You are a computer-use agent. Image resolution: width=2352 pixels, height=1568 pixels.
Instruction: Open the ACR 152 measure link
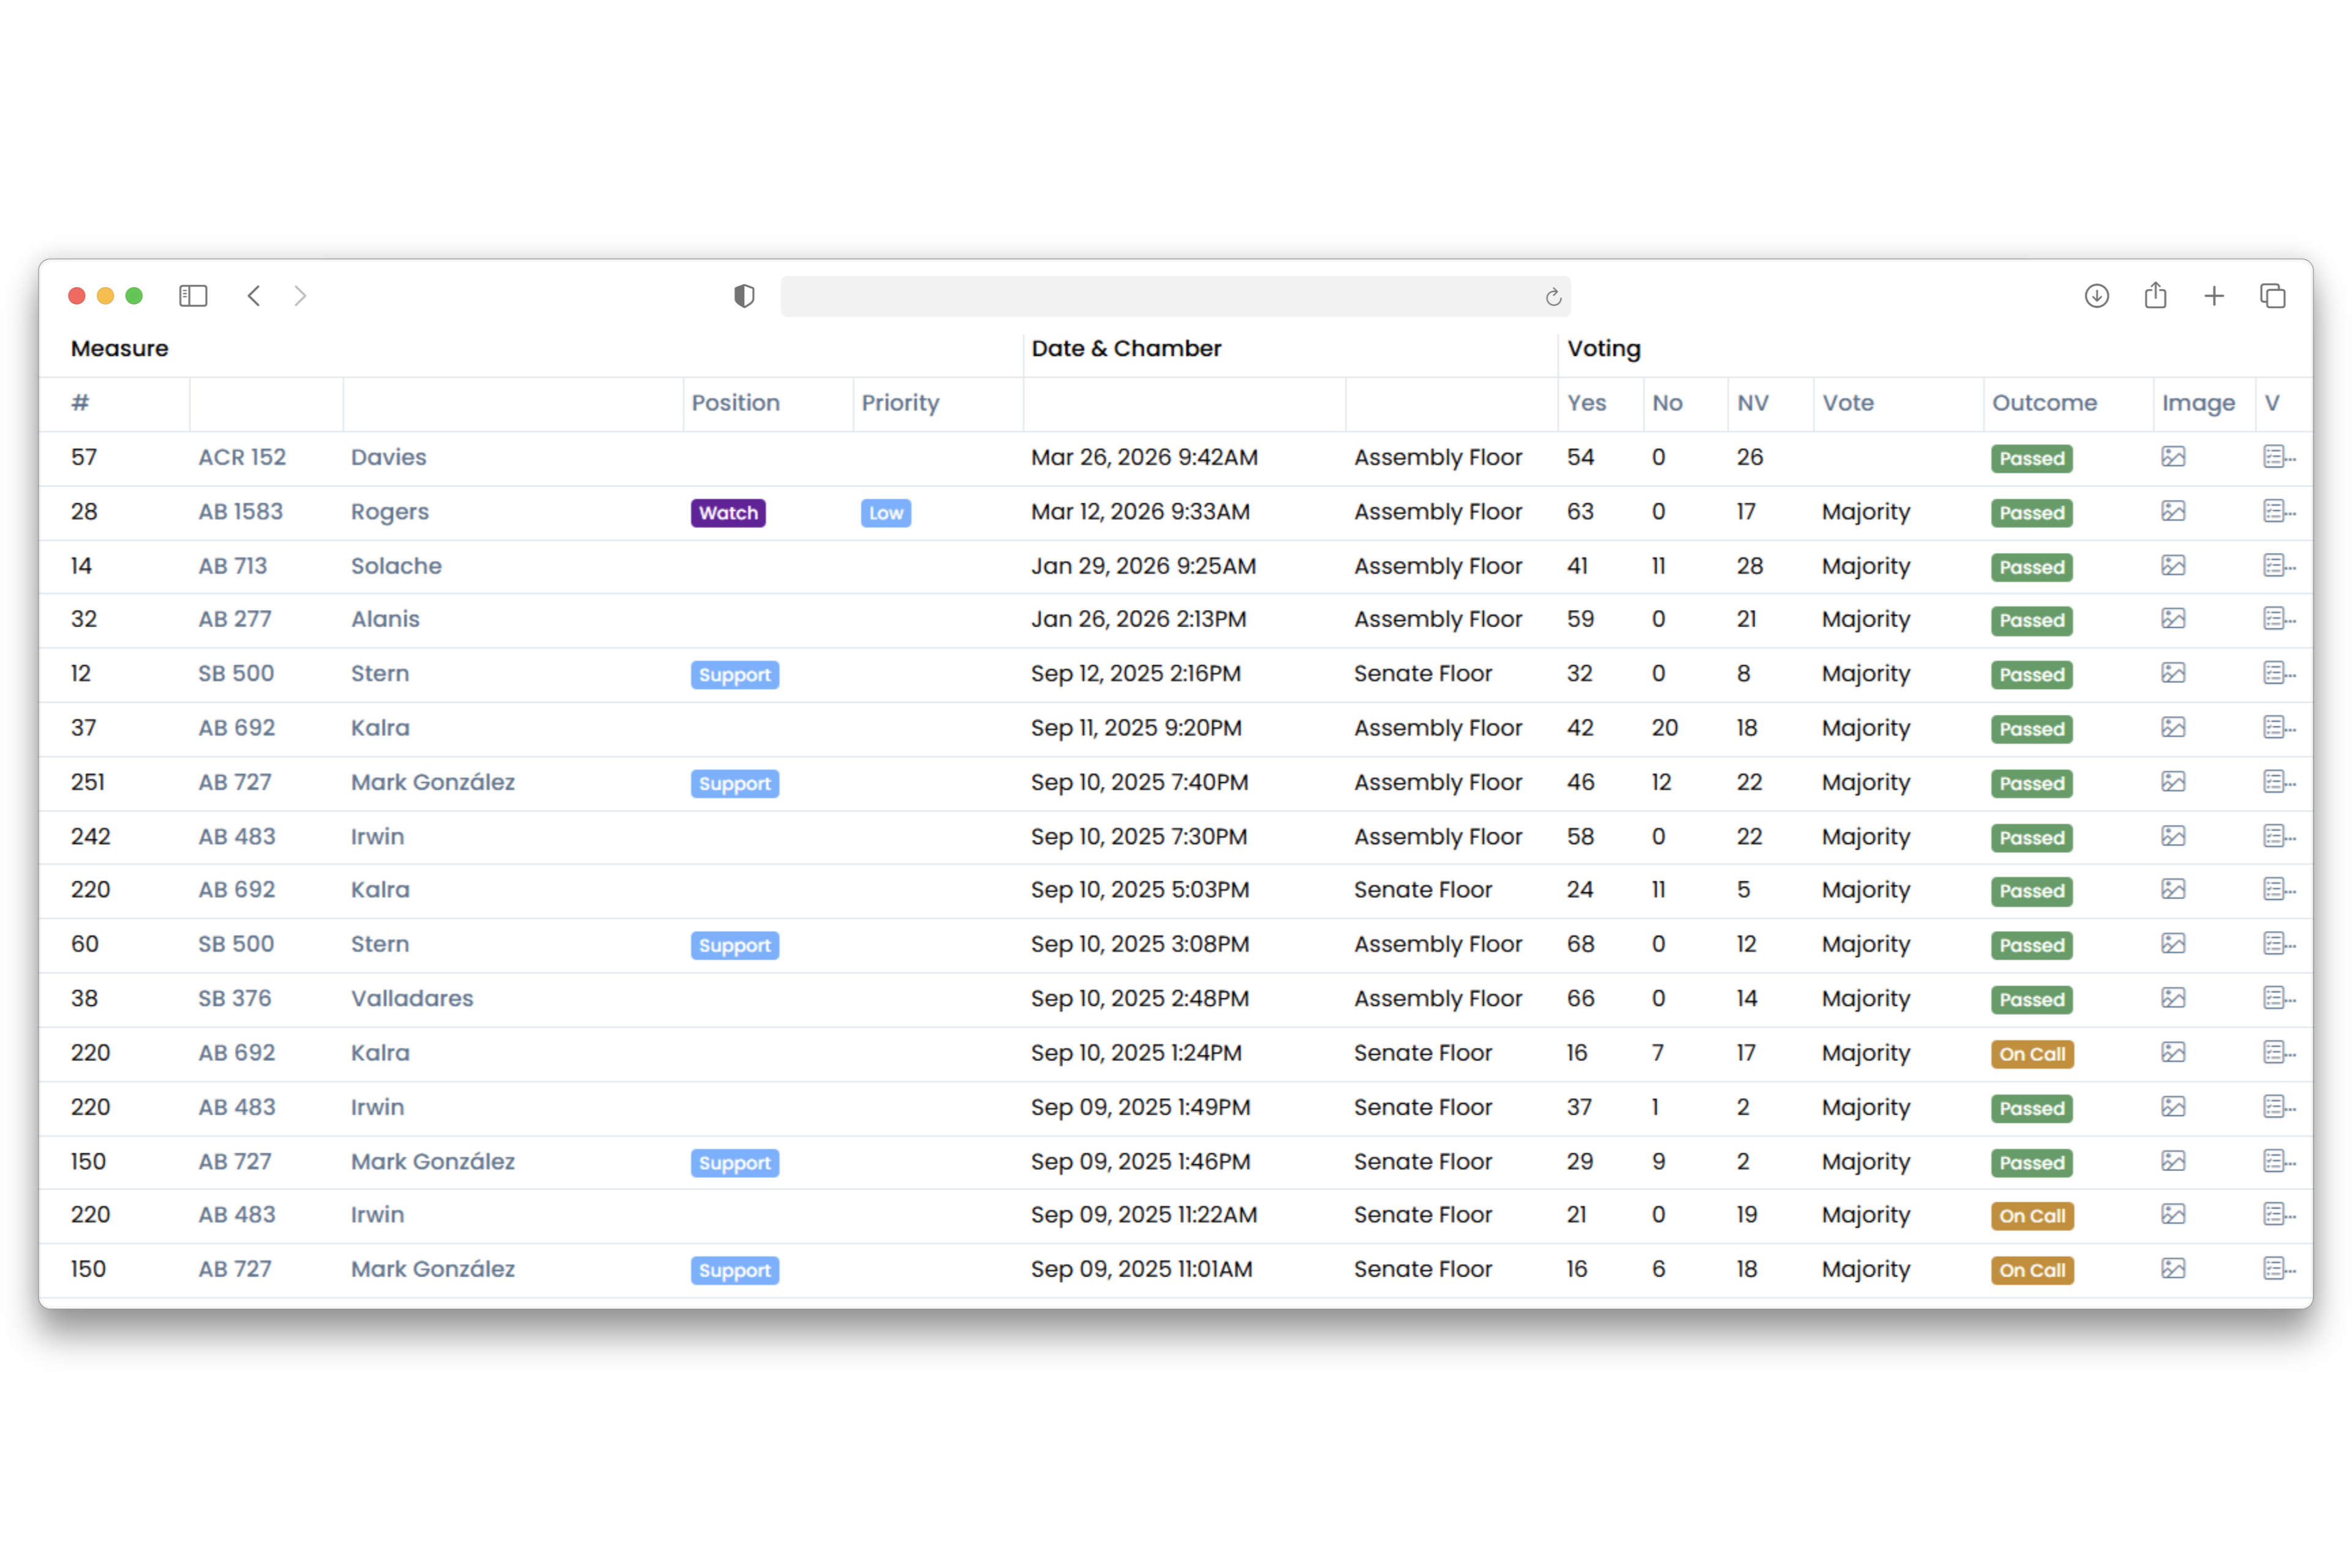point(242,457)
